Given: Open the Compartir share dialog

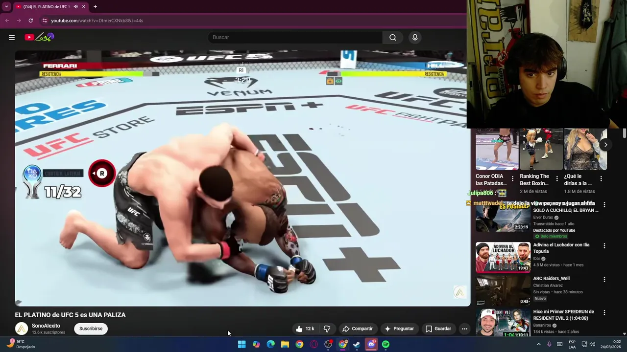Looking at the screenshot, I should tap(358, 329).
